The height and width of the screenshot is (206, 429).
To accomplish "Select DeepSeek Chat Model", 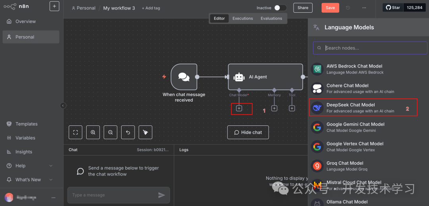I will pyautogui.click(x=368, y=108).
